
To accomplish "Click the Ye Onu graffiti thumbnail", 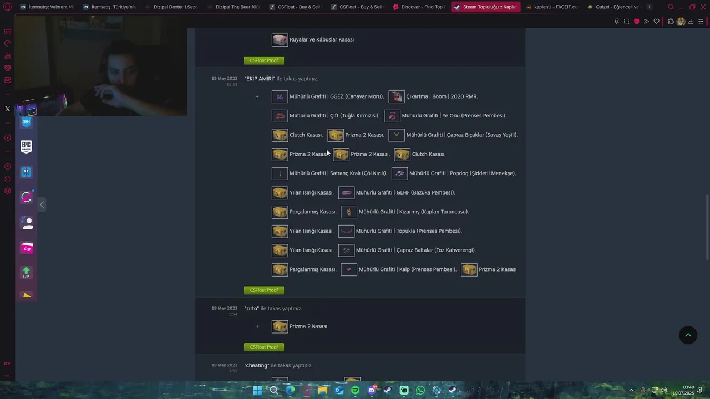I will point(392,116).
